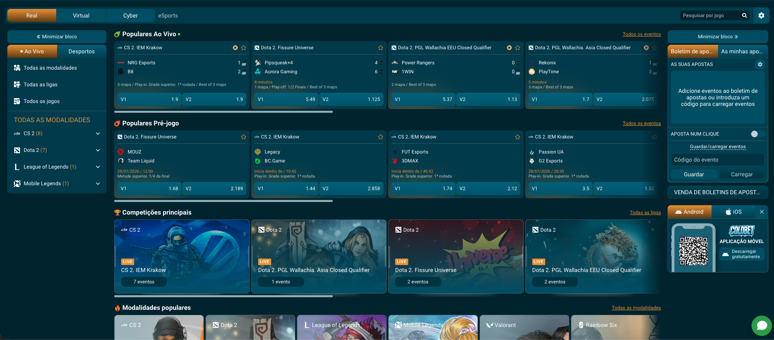Viewport: 774px width, 340px height.
Task: Select the Desportos tab
Action: pos(82,51)
